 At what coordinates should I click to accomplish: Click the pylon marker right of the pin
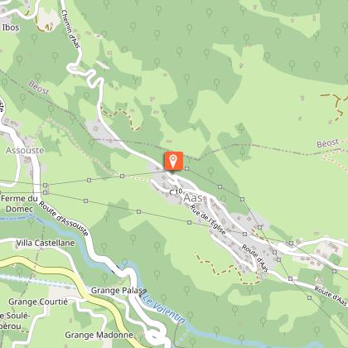point(187,168)
